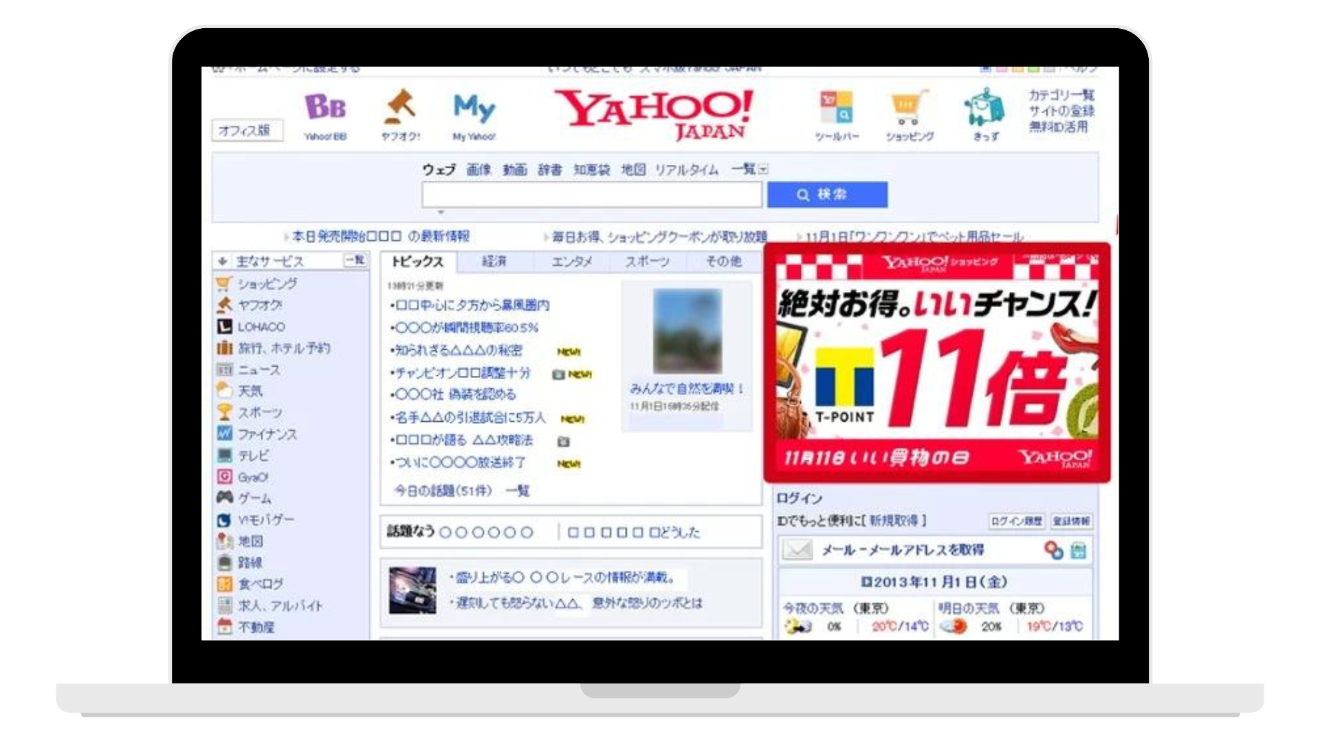Image resolution: width=1320 pixels, height=742 pixels.
Task: Click the 登録情報 button
Action: click(x=1070, y=521)
